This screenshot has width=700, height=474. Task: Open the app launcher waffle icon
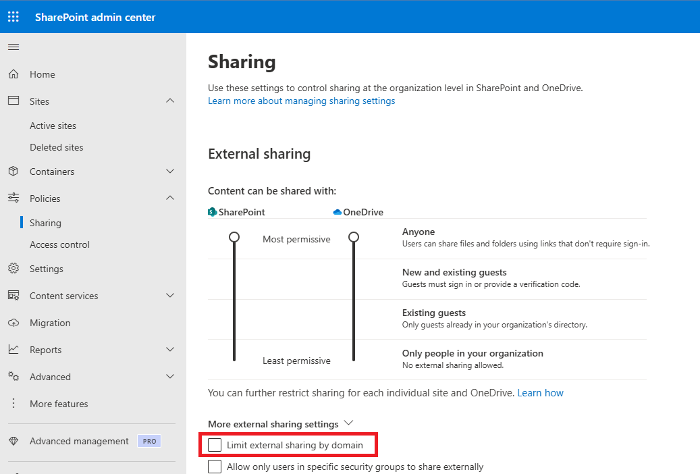(14, 17)
